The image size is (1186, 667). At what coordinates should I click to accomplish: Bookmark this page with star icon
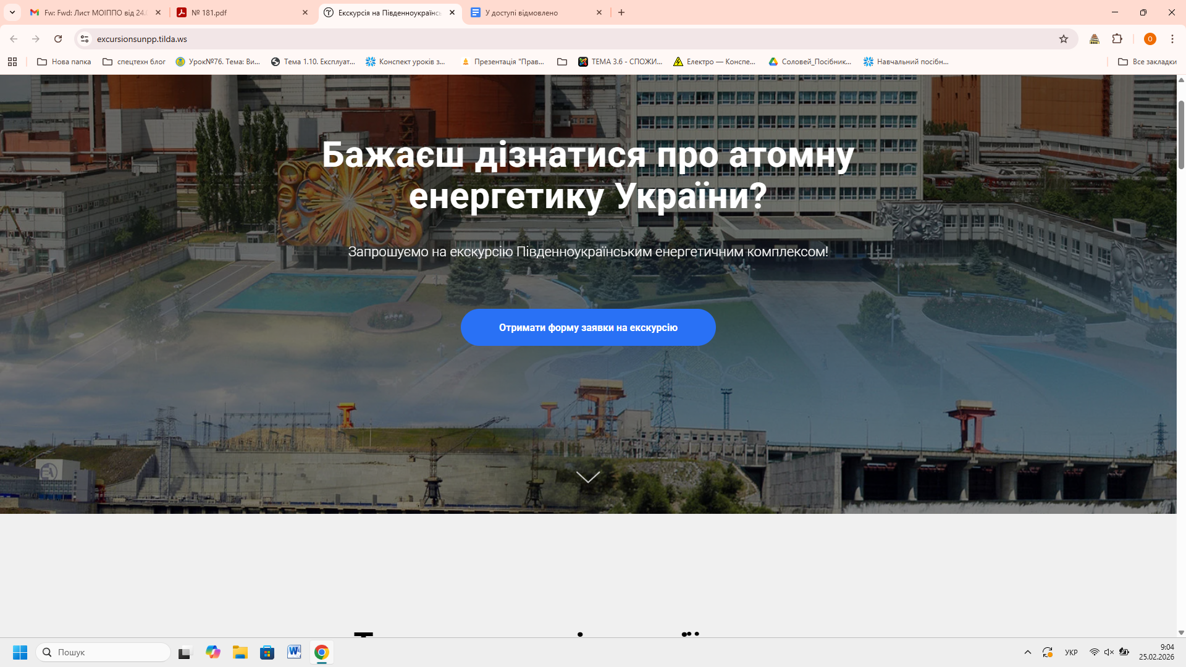(1064, 39)
